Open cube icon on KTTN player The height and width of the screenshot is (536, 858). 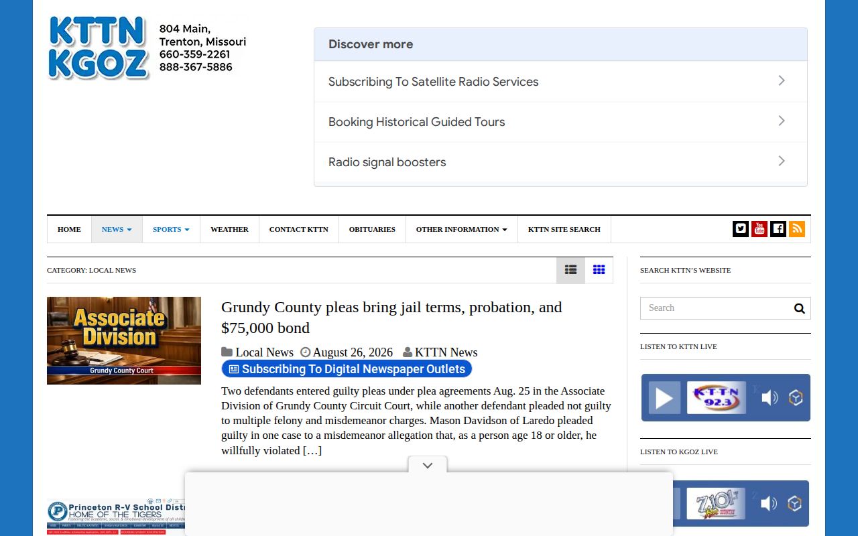pos(796,398)
